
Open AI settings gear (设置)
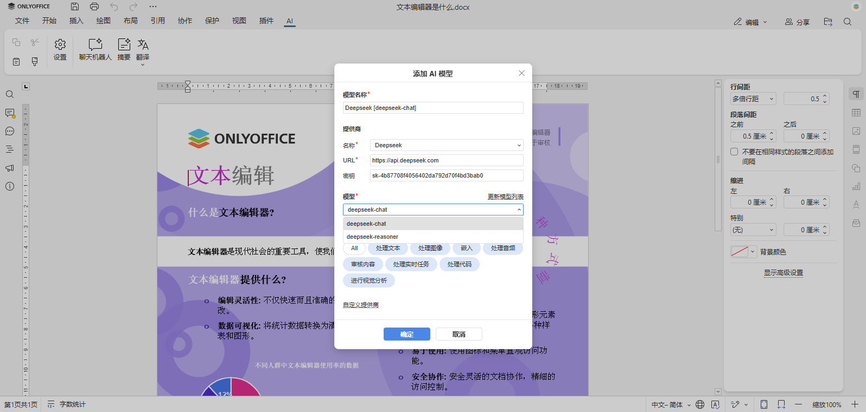(60, 50)
